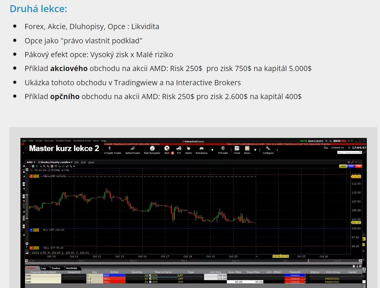Screen dimensions: 380x288
Task: Switch to the Trades tab
Action: 56,268
